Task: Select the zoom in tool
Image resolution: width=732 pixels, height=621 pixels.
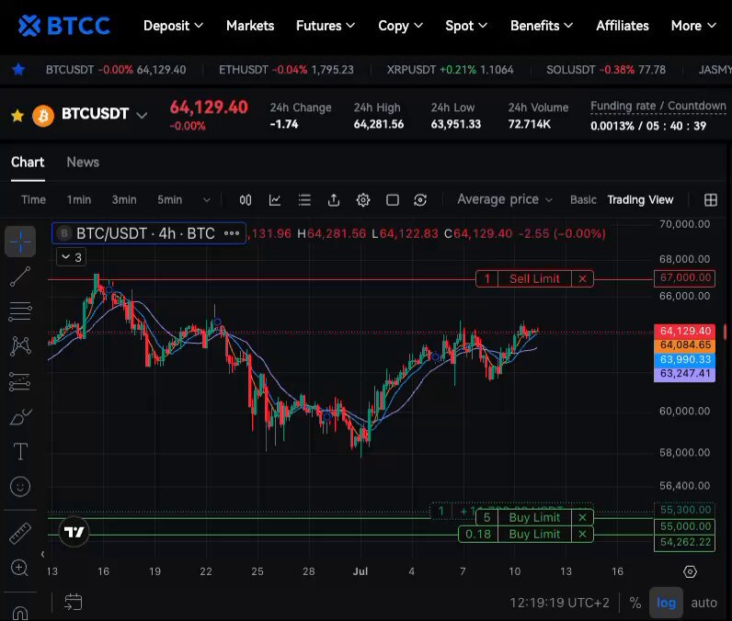Action: (19, 569)
